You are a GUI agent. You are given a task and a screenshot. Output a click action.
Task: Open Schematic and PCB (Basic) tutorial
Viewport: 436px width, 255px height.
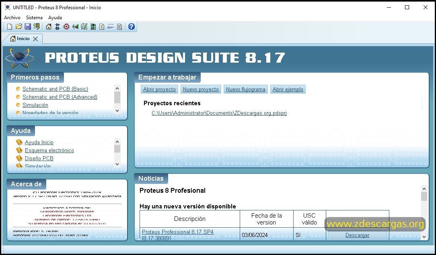click(55, 89)
